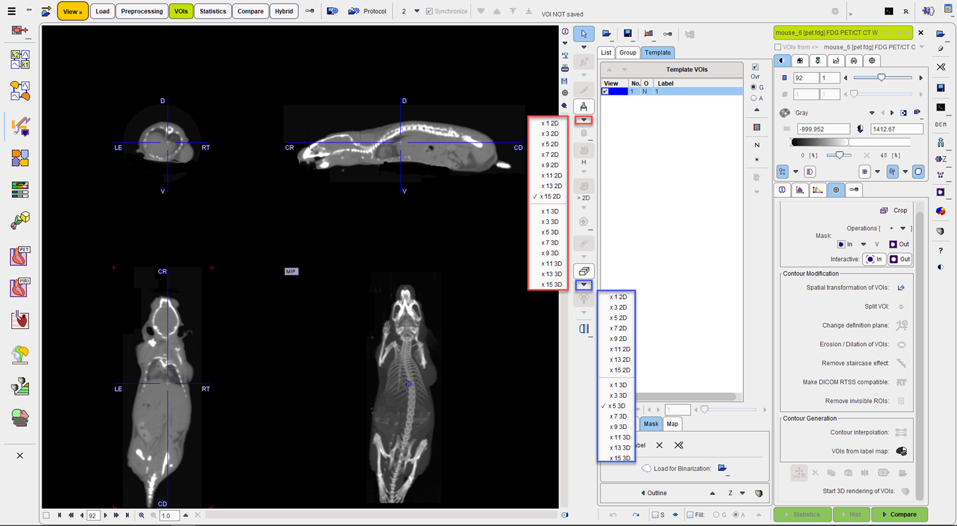This screenshot has width=957, height=526.
Task: Launch the cardiac MRI module icon
Action: [20, 288]
